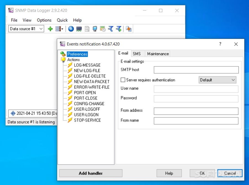Click lightning icon next to LOG-MESSAGE
The width and height of the screenshot is (249, 185).
click(x=70, y=65)
